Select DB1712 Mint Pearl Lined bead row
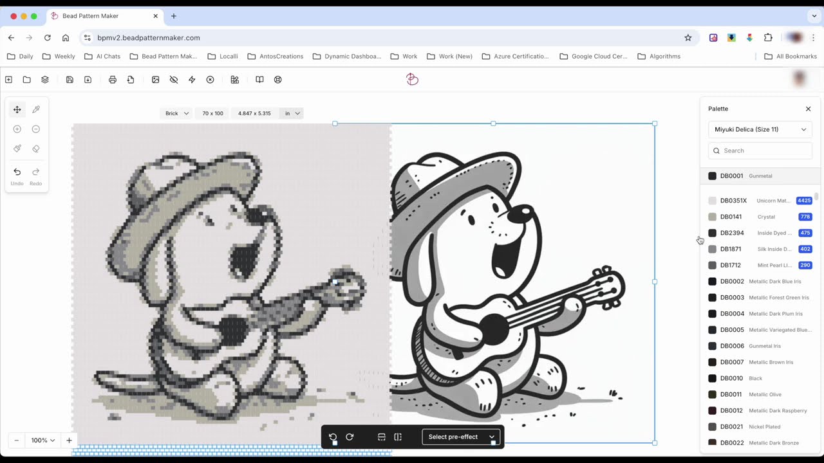The height and width of the screenshot is (463, 824). 760,265
